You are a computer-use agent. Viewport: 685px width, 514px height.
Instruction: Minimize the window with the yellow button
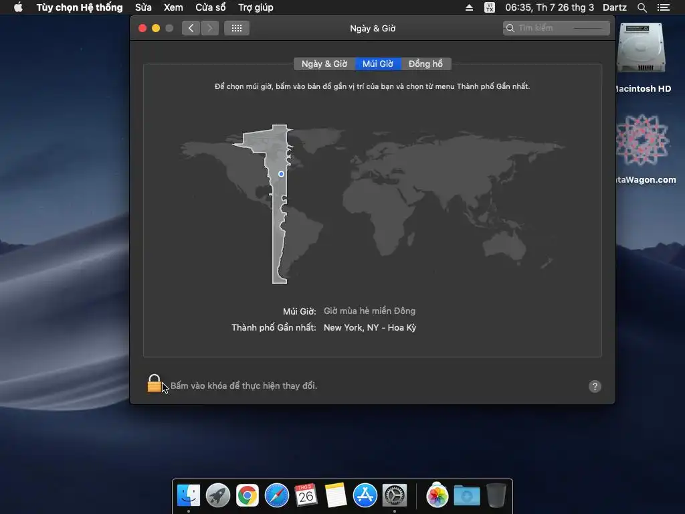(x=155, y=28)
